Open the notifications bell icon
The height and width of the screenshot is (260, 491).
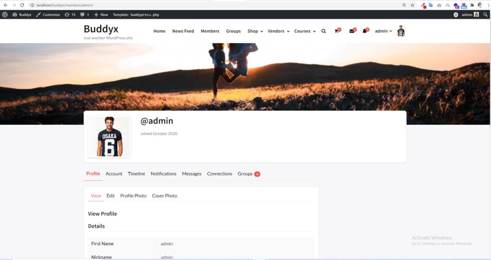(365, 31)
